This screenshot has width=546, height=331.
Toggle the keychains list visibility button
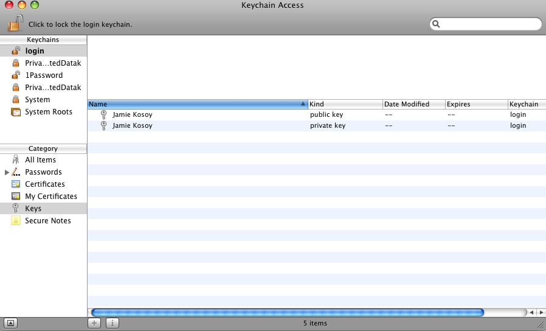tap(11, 323)
